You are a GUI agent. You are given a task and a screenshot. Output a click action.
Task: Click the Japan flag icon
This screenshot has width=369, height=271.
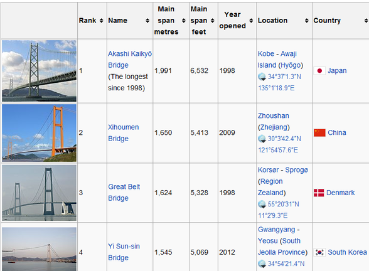[x=319, y=70]
